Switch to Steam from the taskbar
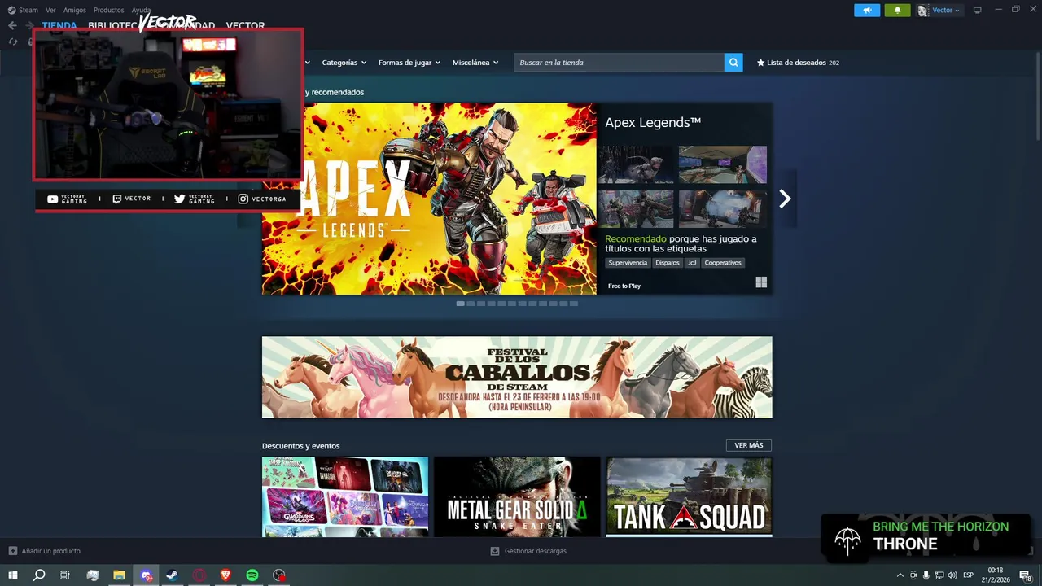Screen dimensions: 1042x586 click(173, 575)
